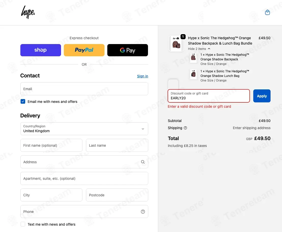Click the discount code input field

pyautogui.click(x=209, y=96)
